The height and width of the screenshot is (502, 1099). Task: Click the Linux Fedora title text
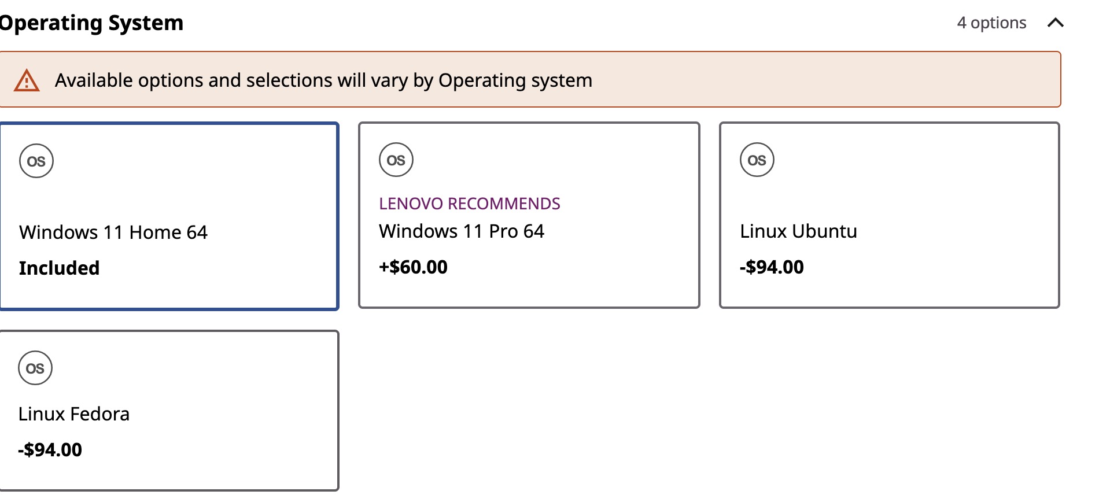coord(74,414)
